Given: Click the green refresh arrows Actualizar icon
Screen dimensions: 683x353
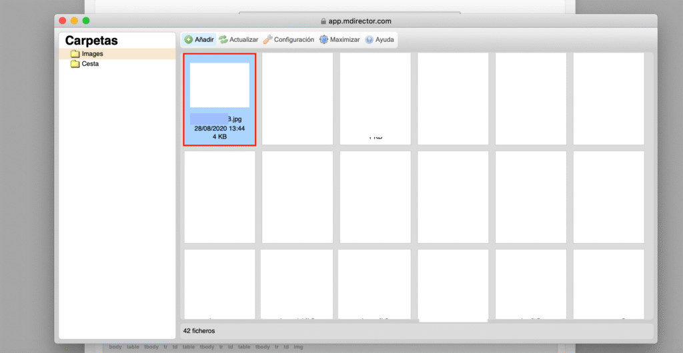Looking at the screenshot, I should coord(223,40).
